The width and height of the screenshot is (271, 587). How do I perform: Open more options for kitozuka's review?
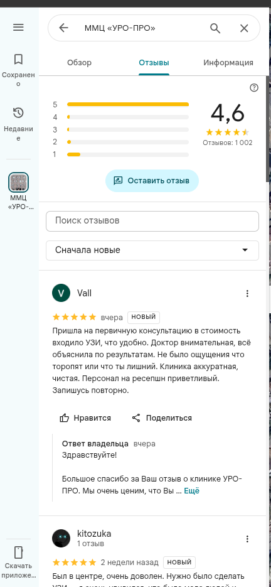pyautogui.click(x=247, y=539)
